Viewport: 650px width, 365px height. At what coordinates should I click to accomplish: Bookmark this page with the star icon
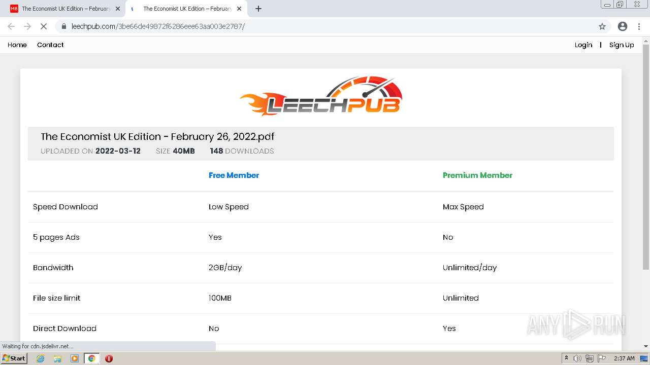[x=602, y=26]
